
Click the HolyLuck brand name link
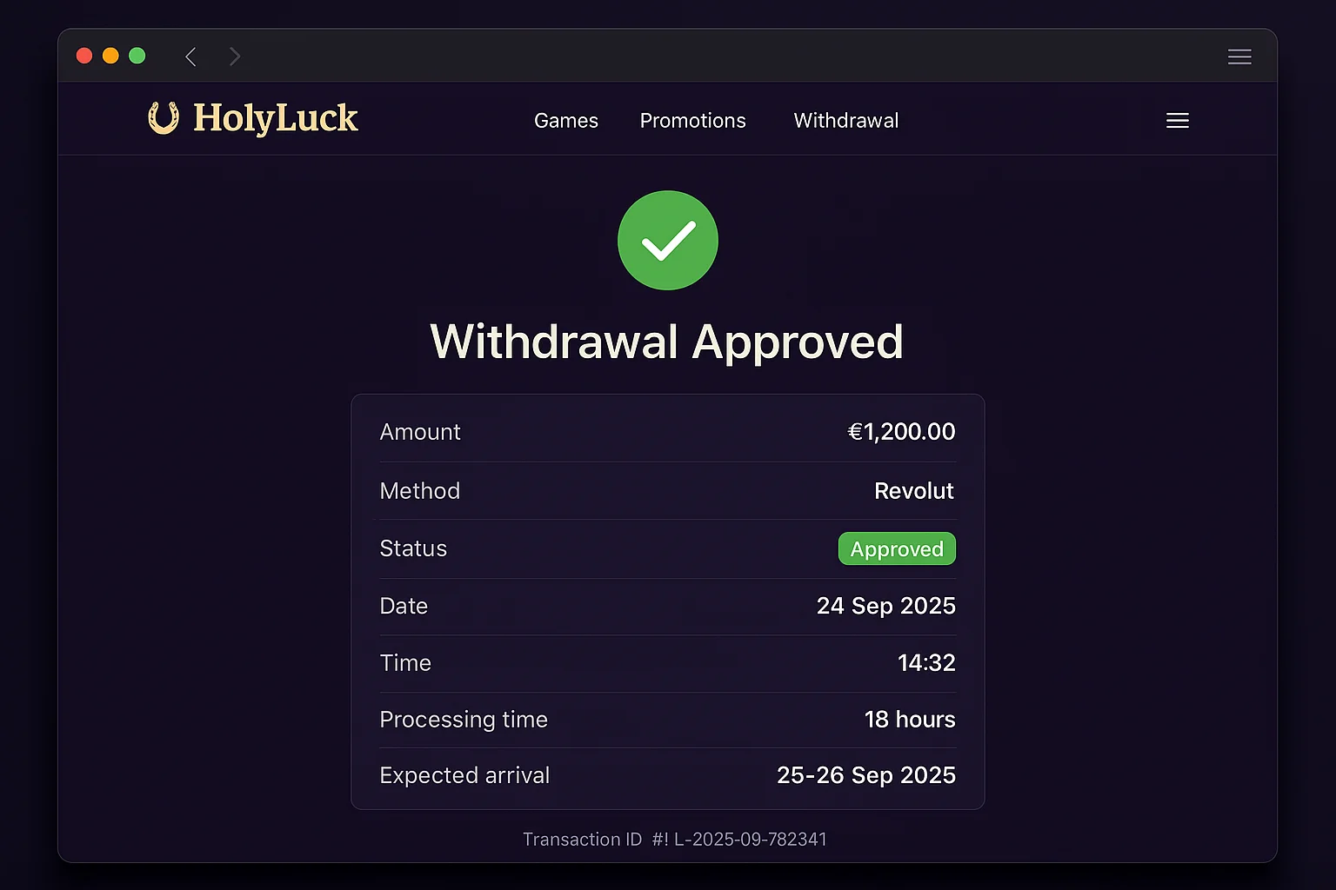pyautogui.click(x=275, y=118)
